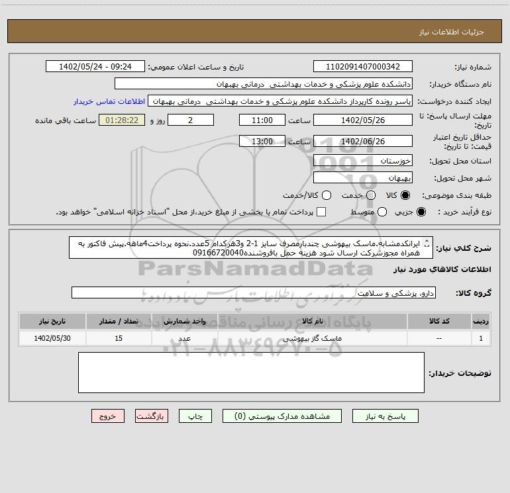Click the 11:00 hour field
This screenshot has width=510, height=493.
[262, 120]
